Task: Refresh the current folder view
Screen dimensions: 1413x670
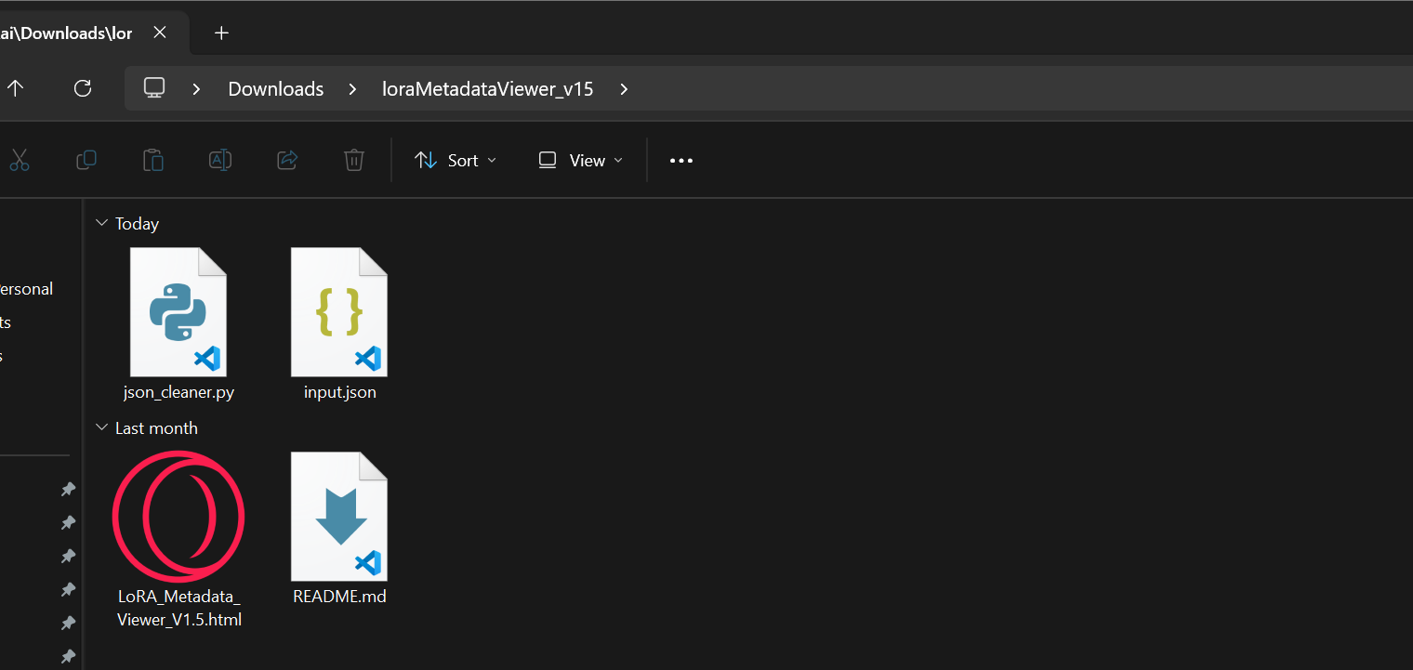Action: [x=83, y=88]
